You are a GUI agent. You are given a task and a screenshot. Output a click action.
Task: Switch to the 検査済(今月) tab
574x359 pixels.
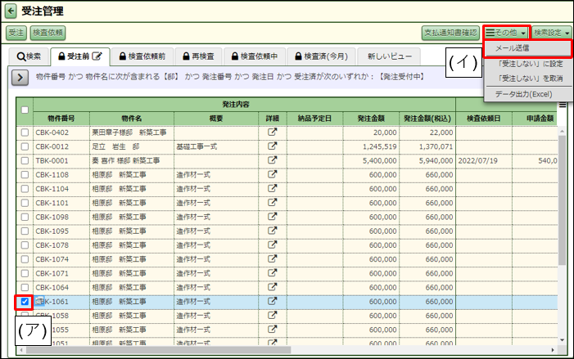pos(321,56)
